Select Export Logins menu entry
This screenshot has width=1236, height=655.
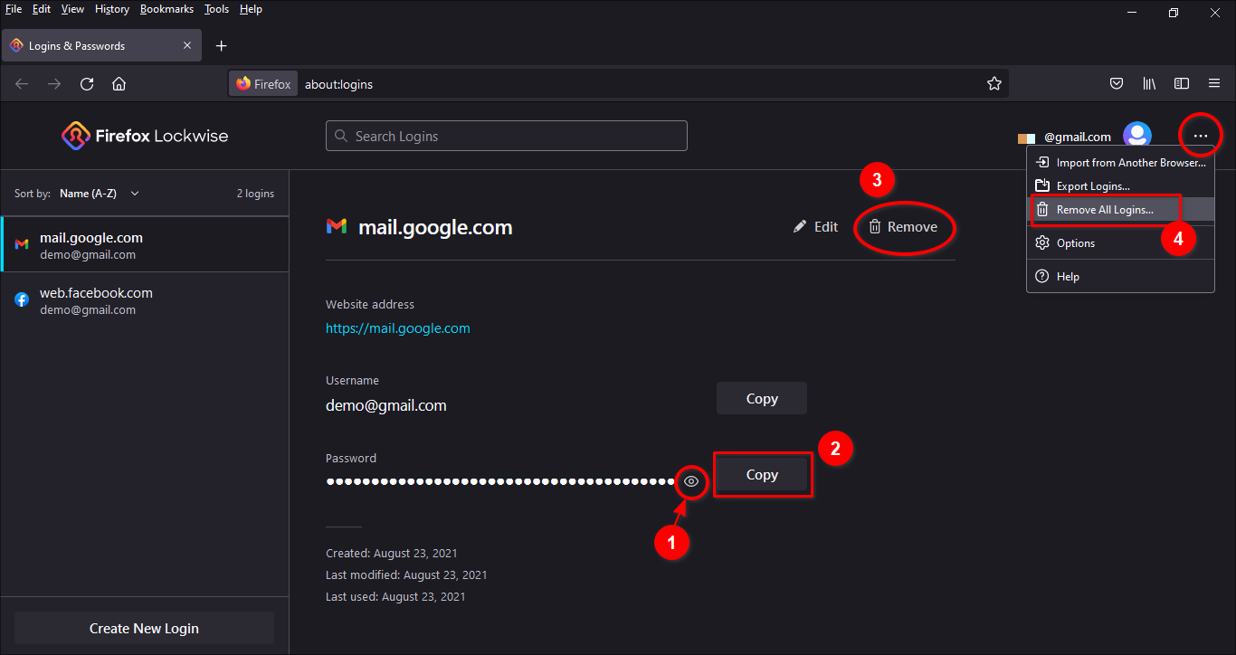coord(1120,185)
